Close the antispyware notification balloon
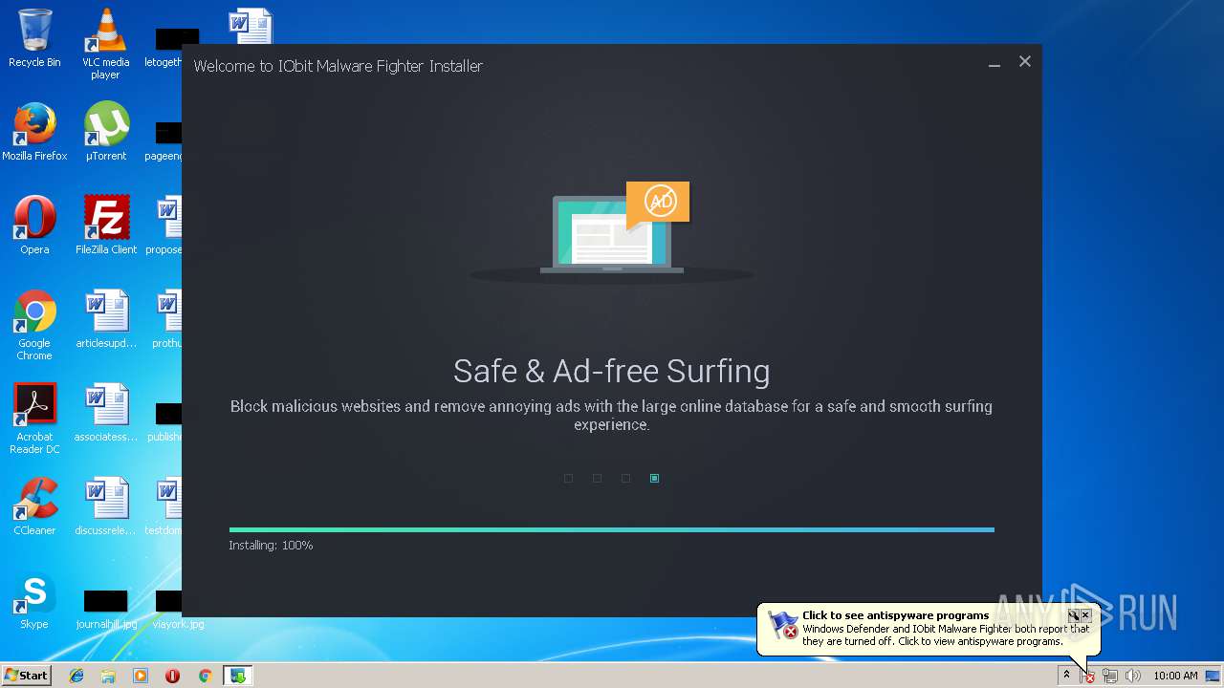This screenshot has width=1224, height=688. click(x=1085, y=615)
